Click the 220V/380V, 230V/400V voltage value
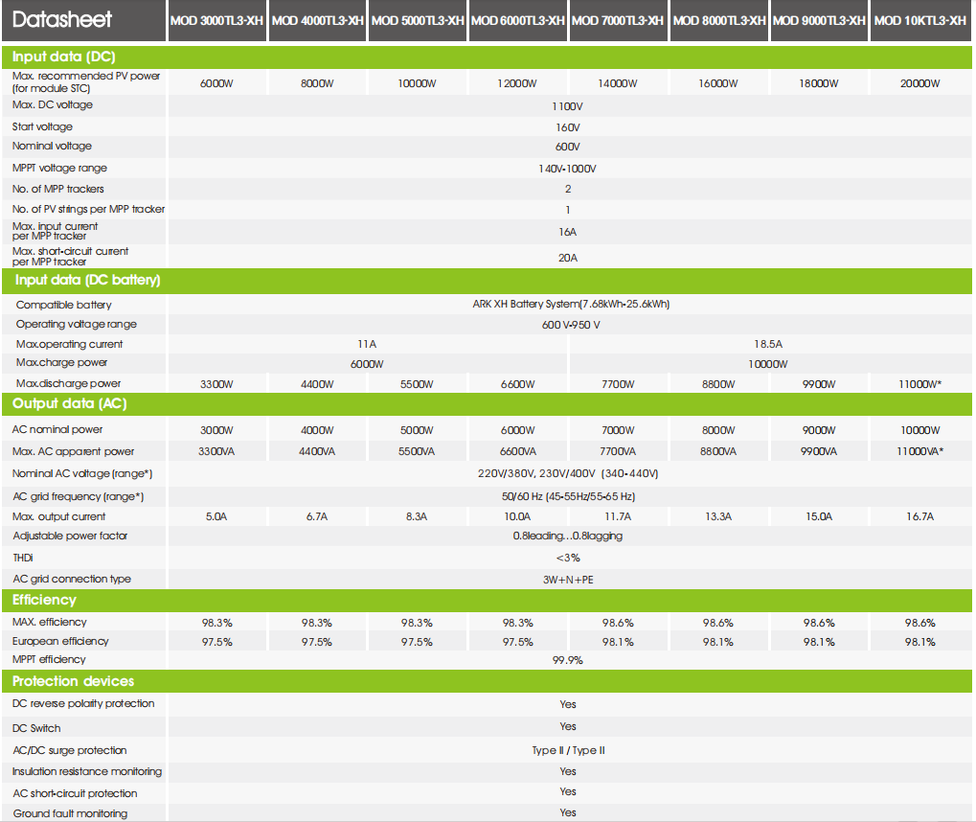Viewport: 976px width, 822px height. [568, 473]
